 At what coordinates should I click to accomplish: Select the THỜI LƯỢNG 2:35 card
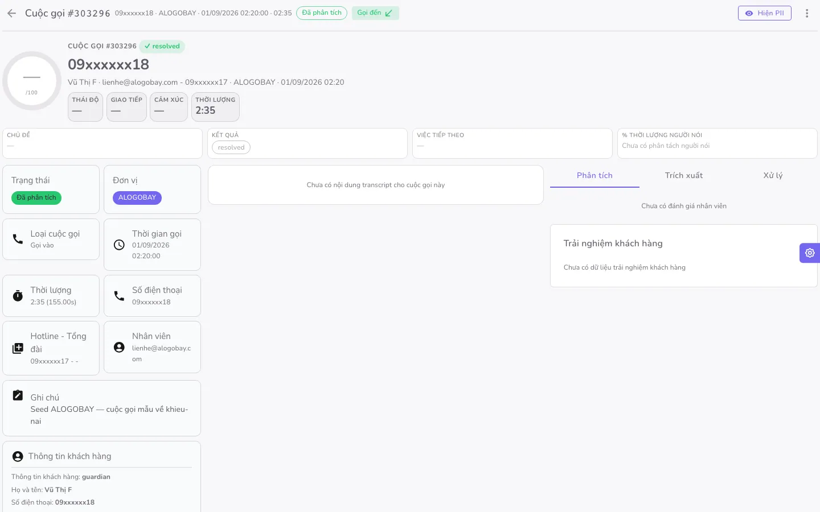coord(215,107)
